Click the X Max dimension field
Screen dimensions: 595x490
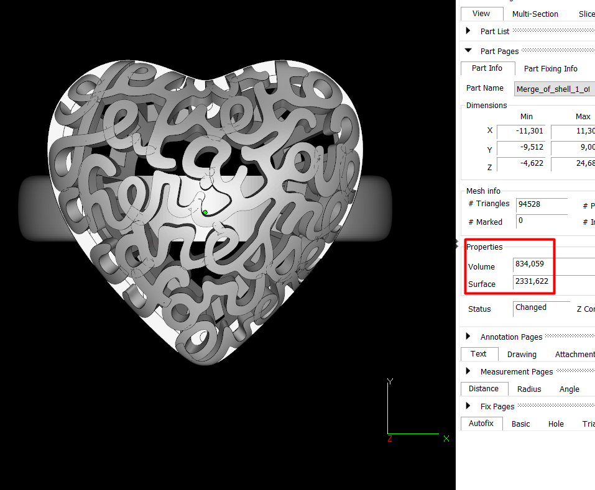coord(573,131)
